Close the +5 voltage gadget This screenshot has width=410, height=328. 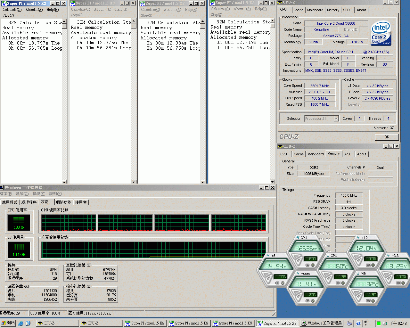pos(283,283)
